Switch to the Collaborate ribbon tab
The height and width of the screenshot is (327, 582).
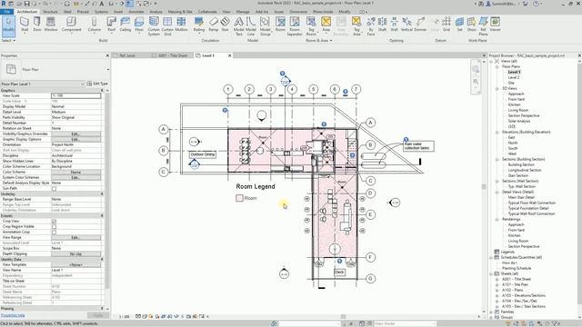[x=207, y=12]
